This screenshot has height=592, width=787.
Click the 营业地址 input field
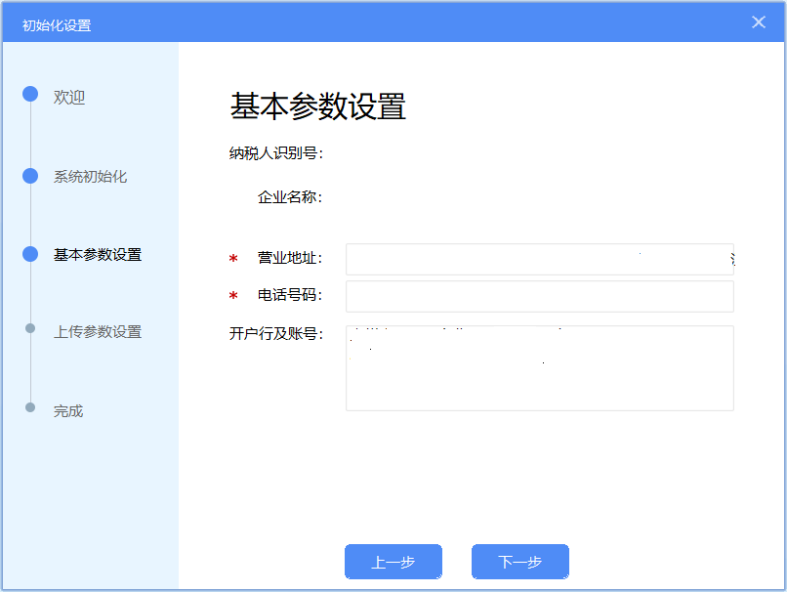pyautogui.click(x=539, y=259)
